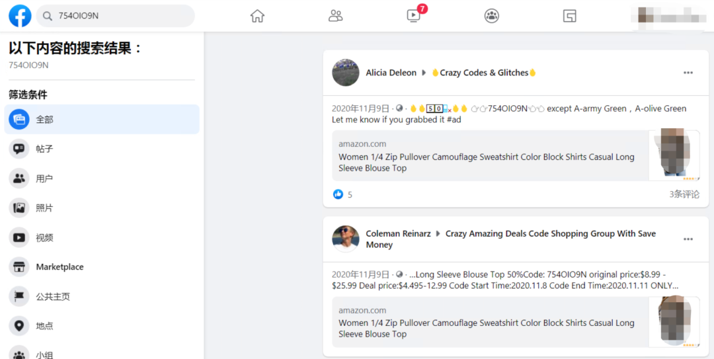Open Crazy Amazing Deals Code Shopping Group link
714x359 pixels.
(x=511, y=239)
